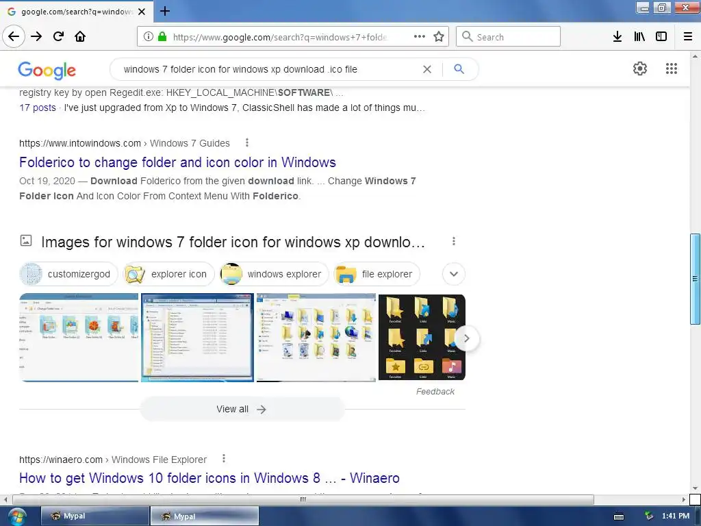701x526 pixels.
Task: Open a new tab with plus button
Action: click(x=164, y=11)
